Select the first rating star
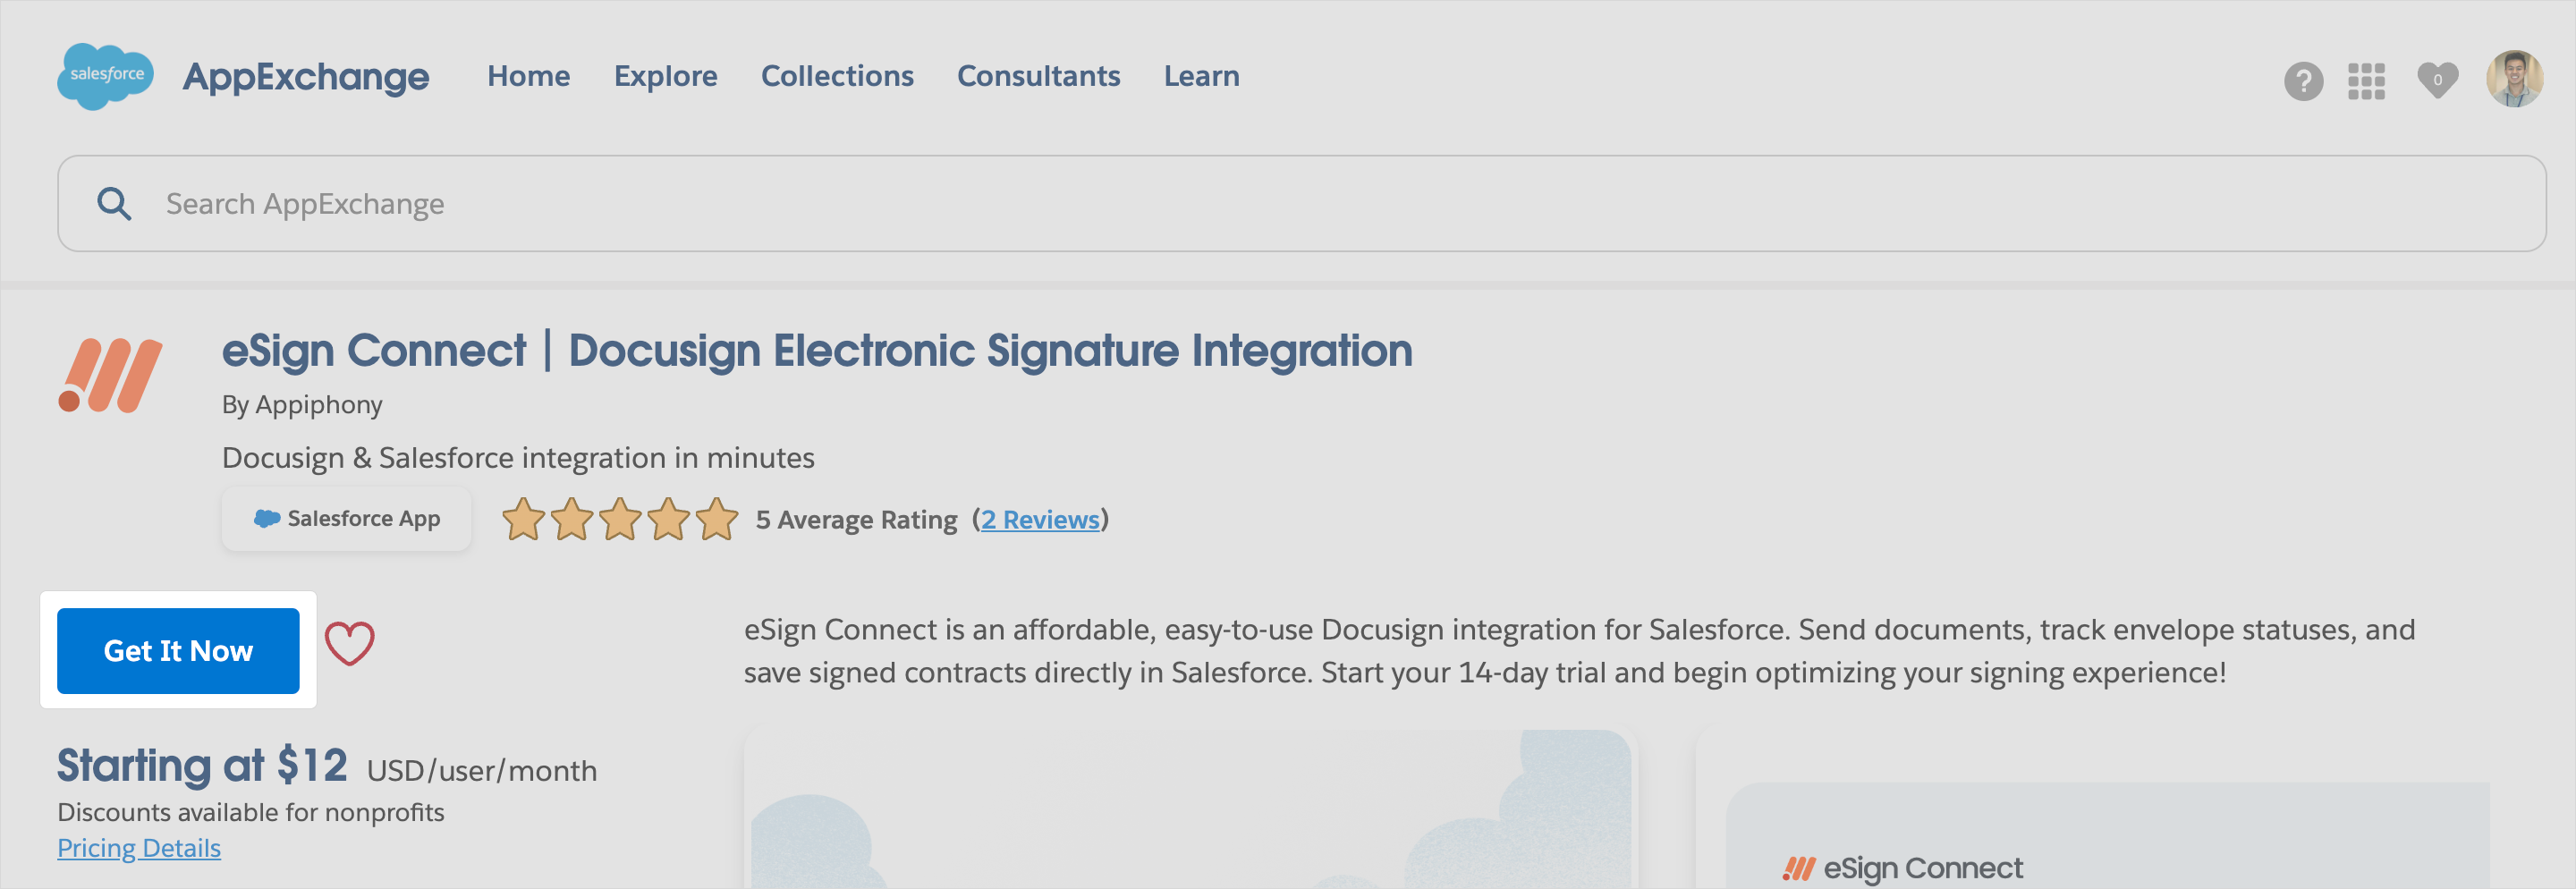Viewport: 2576px width, 889px height. tap(524, 519)
